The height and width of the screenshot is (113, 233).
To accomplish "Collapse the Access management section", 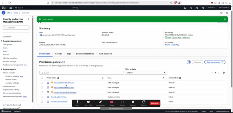I will tap(2, 41).
